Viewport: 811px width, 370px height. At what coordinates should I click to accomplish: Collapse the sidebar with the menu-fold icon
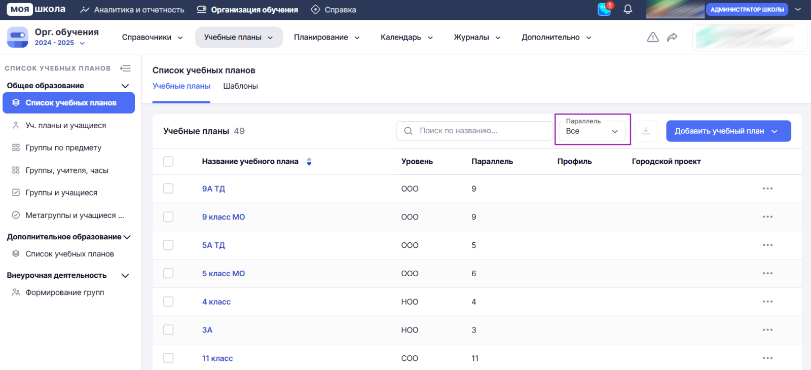[125, 68]
